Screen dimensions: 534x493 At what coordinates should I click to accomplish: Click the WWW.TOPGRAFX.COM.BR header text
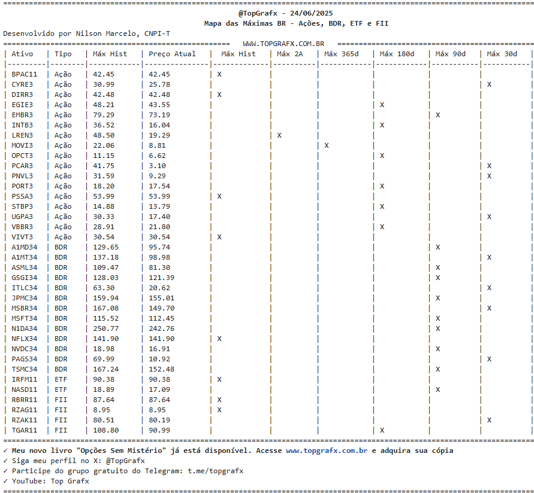pyautogui.click(x=283, y=44)
